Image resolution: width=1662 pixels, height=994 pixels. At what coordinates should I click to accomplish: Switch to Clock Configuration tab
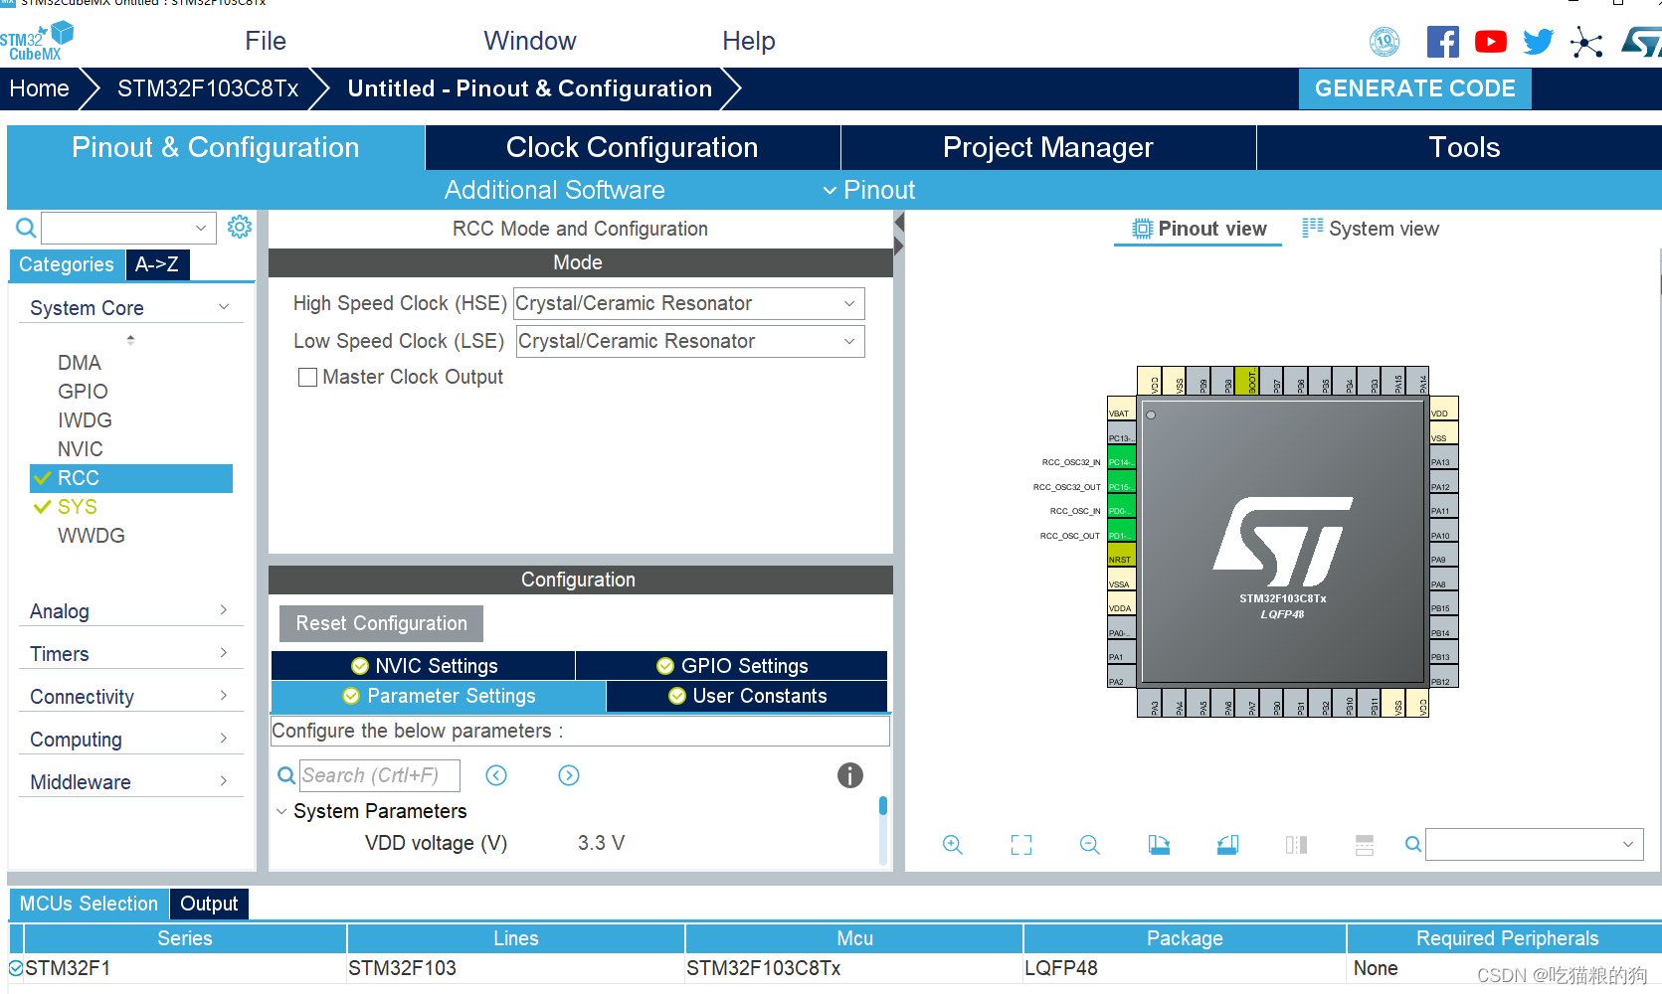(x=632, y=147)
